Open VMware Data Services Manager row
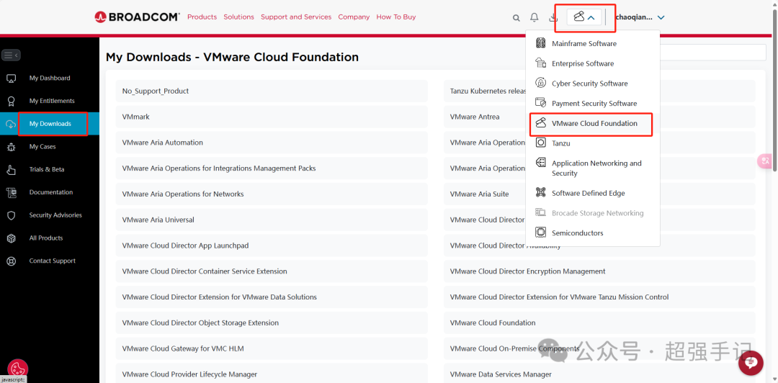The height and width of the screenshot is (383, 778). [x=599, y=374]
